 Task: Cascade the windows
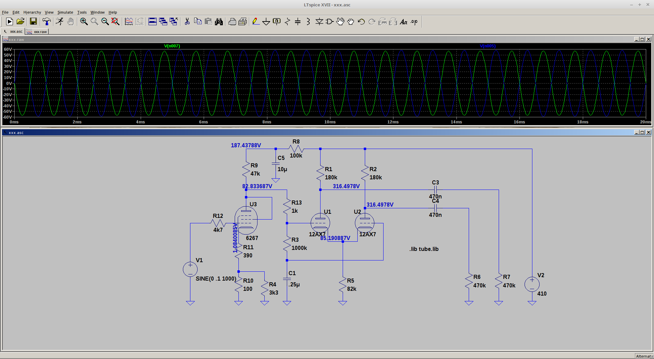coord(163,21)
